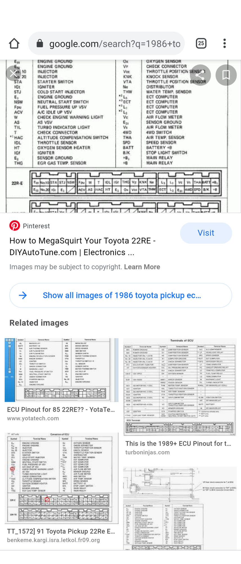
Task: Open the 1989+ ECU terminals thumbnail
Action: (180, 387)
